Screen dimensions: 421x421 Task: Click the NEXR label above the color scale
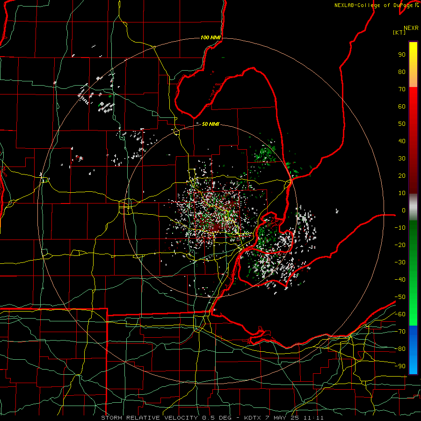(411, 28)
